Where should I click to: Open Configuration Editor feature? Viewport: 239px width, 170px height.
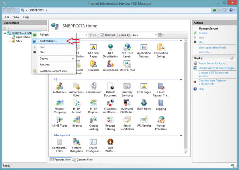(x=60, y=145)
